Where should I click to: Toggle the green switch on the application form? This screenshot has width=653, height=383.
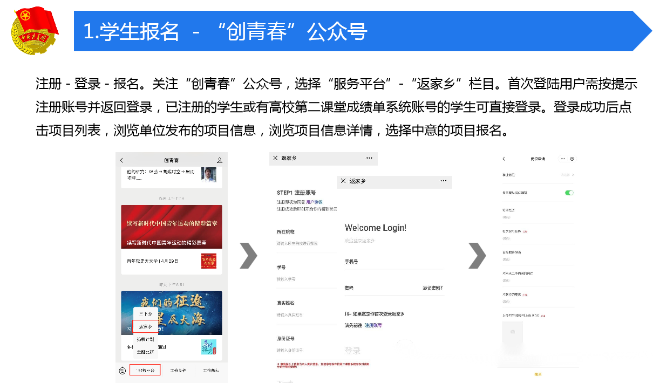[569, 193]
